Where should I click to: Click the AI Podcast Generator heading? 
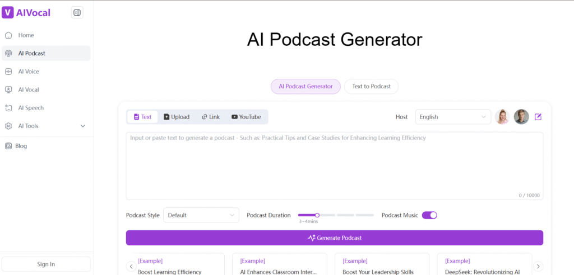(x=335, y=40)
